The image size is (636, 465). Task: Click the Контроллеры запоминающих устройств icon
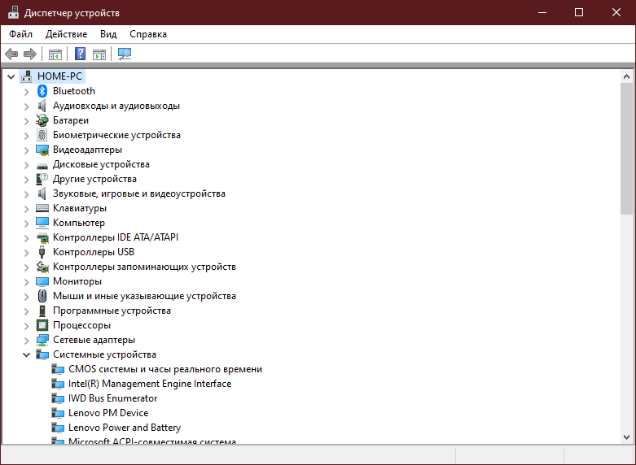pyautogui.click(x=42, y=267)
